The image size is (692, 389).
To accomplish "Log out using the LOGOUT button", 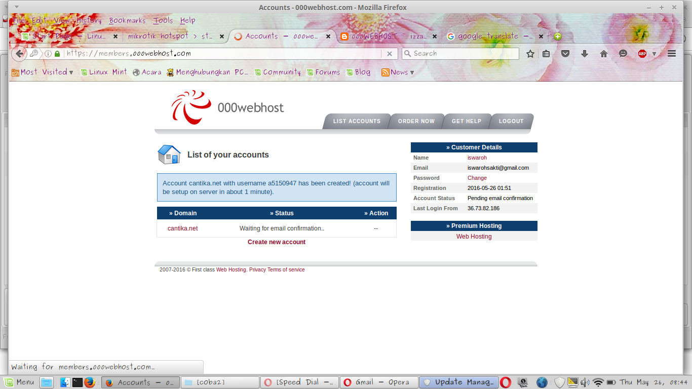I will tap(511, 121).
